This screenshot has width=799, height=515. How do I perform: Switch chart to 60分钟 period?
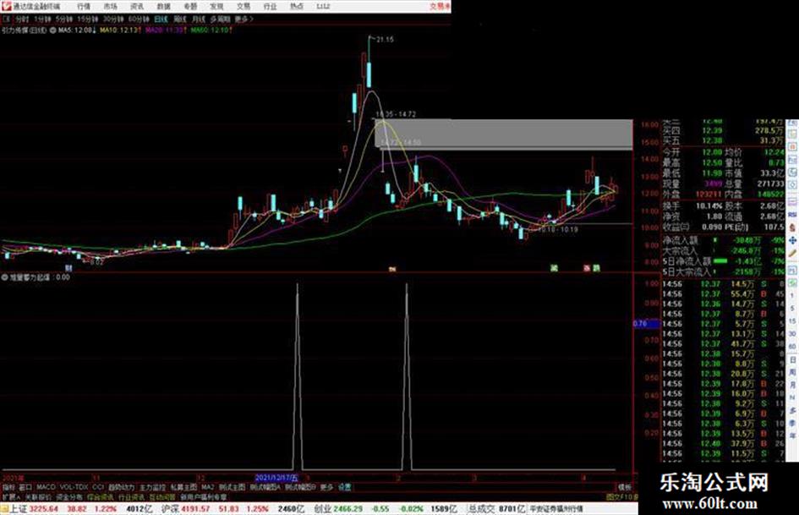click(138, 19)
